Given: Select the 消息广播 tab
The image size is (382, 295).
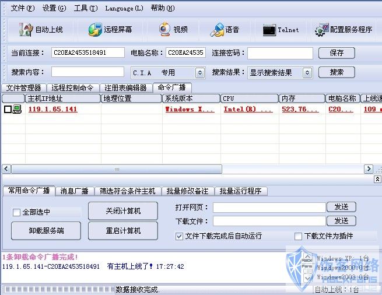Looking at the screenshot, I should pos(75,191).
